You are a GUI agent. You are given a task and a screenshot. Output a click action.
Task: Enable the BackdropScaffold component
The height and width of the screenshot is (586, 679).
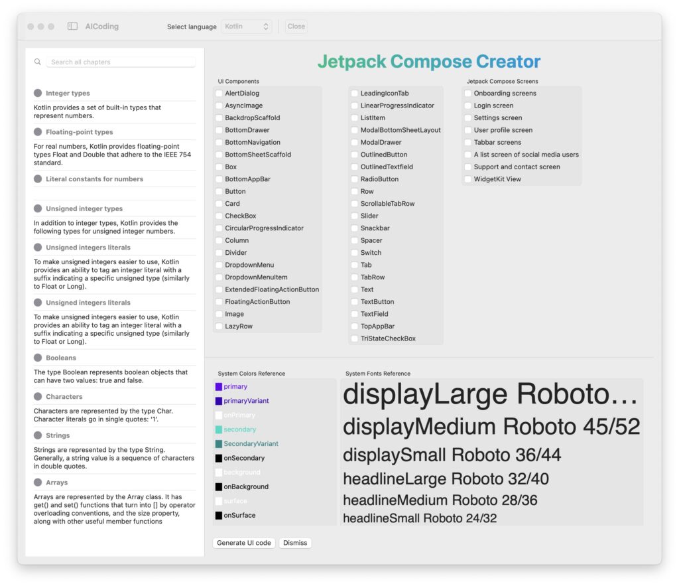[219, 117]
